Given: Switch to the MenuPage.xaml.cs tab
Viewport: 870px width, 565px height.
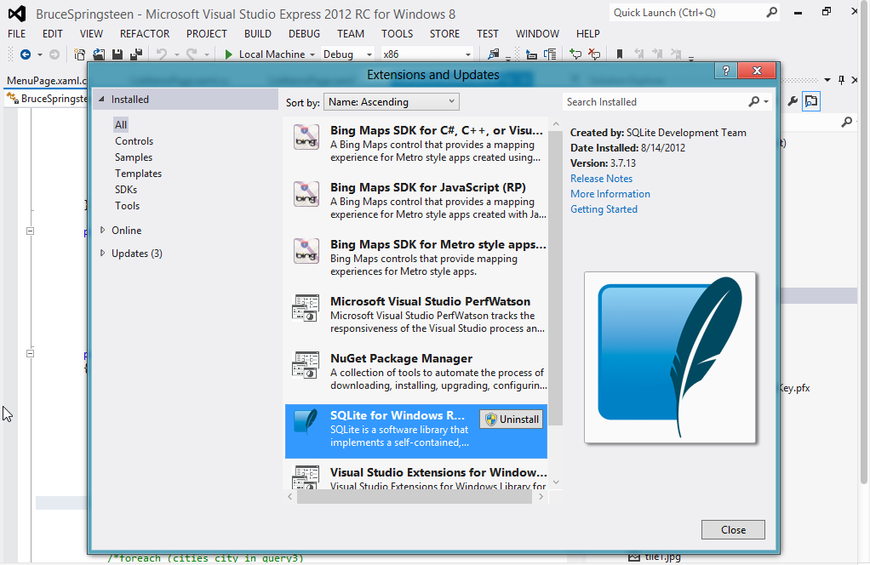Looking at the screenshot, I should click(46, 81).
